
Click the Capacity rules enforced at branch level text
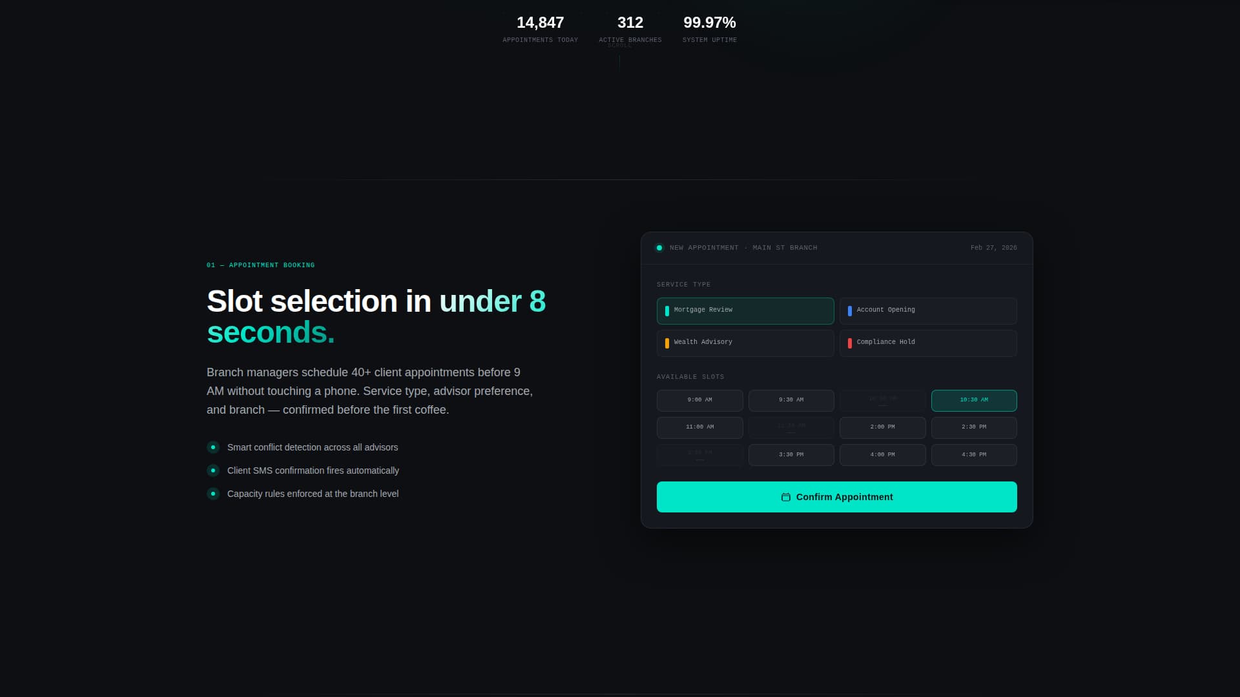tap(313, 494)
